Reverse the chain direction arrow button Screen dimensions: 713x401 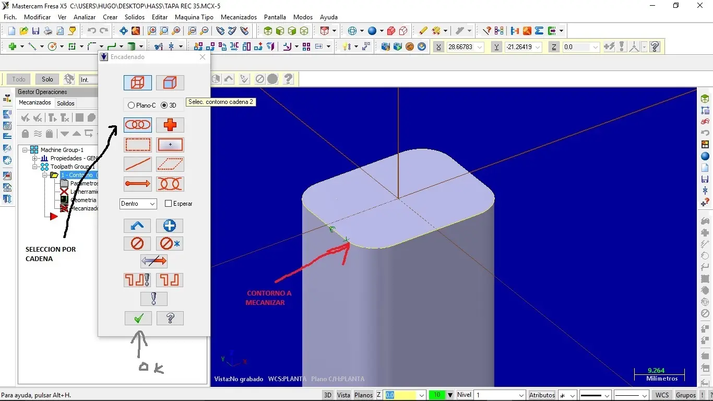(x=154, y=261)
